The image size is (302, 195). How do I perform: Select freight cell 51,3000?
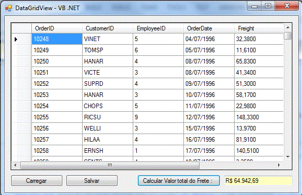pyautogui.click(x=259, y=84)
